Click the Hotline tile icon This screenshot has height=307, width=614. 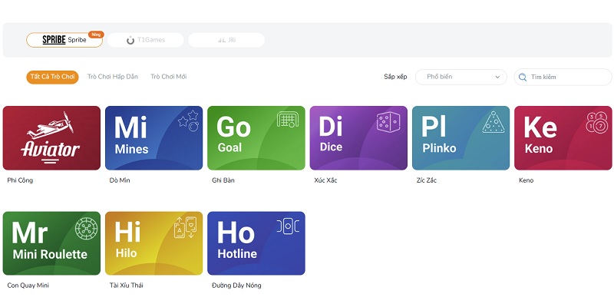click(x=288, y=226)
